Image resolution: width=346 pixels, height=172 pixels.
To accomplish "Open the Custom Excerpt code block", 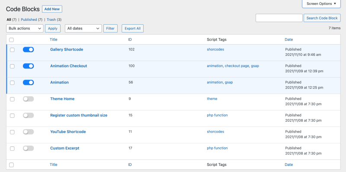I will pos(64,148).
